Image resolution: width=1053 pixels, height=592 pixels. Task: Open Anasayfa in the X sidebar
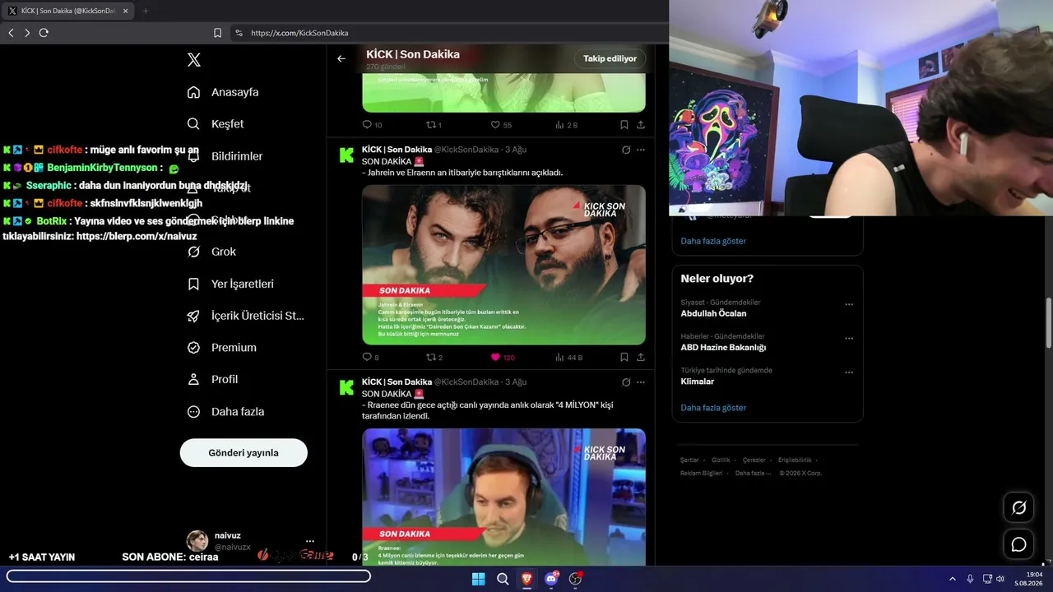223,92
